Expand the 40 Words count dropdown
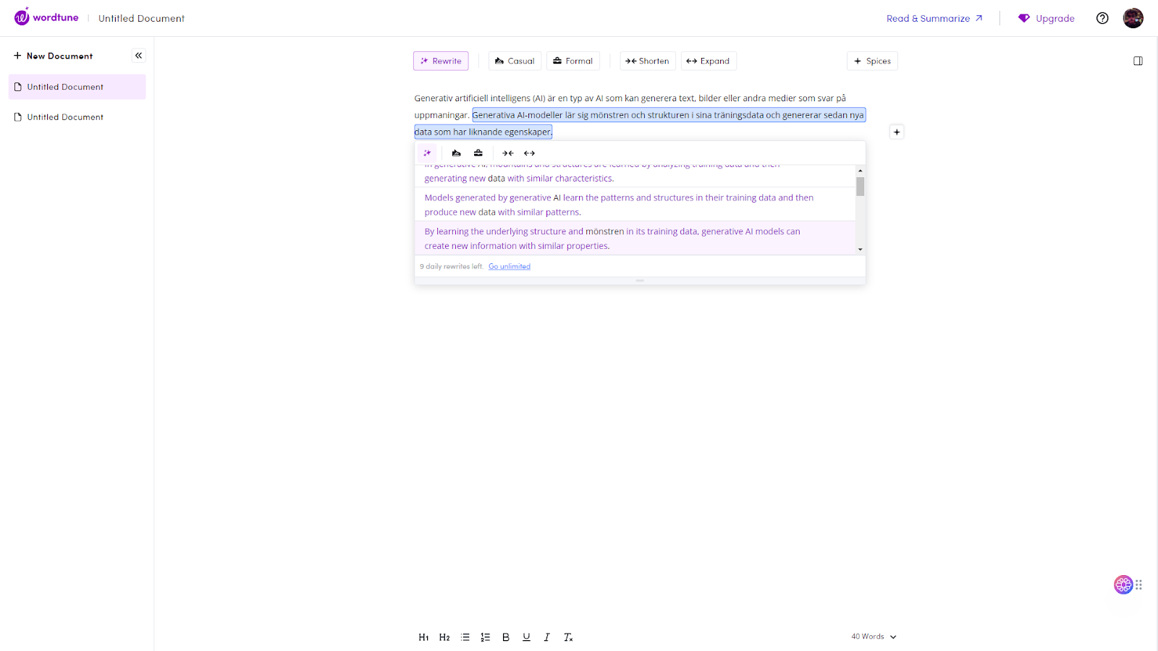Screen dimensions: 1158x651 tap(874, 637)
